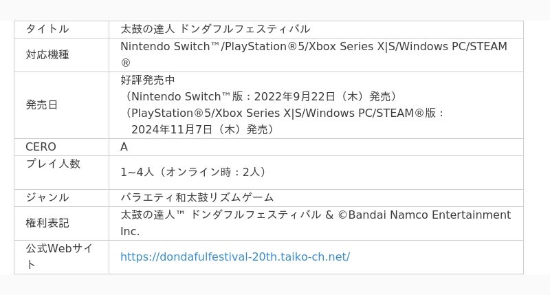Click the バラエティ和太鼓リズムゲーム genre text

pos(197,197)
